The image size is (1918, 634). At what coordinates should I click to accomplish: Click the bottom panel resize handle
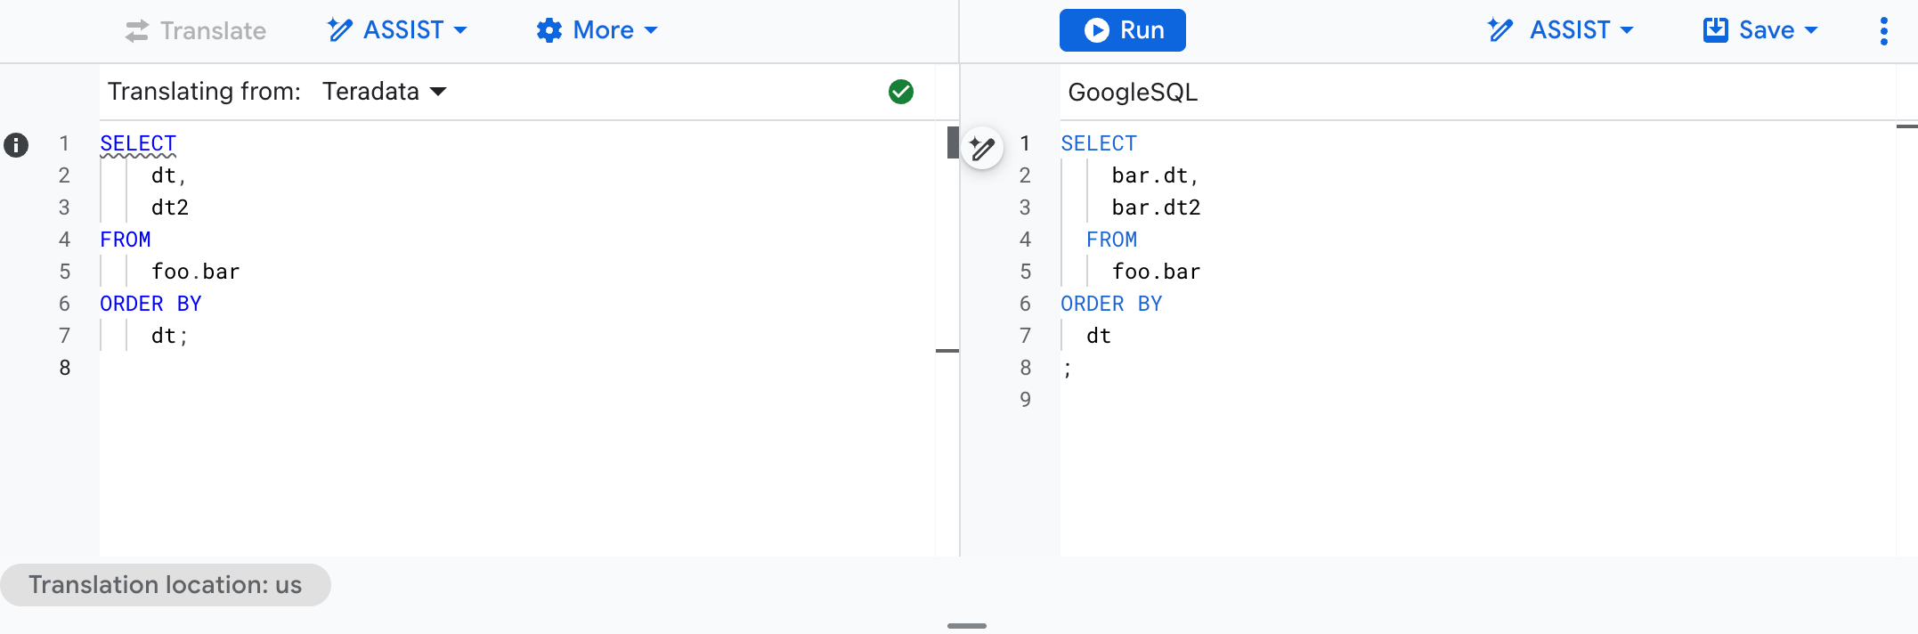[x=966, y=626]
